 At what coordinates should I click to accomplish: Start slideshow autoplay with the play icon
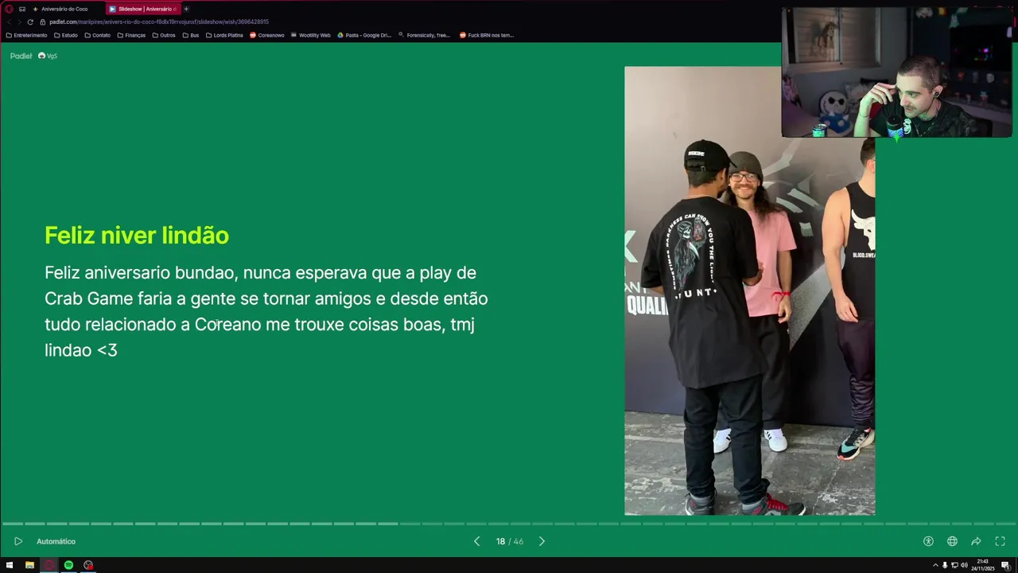[18, 541]
